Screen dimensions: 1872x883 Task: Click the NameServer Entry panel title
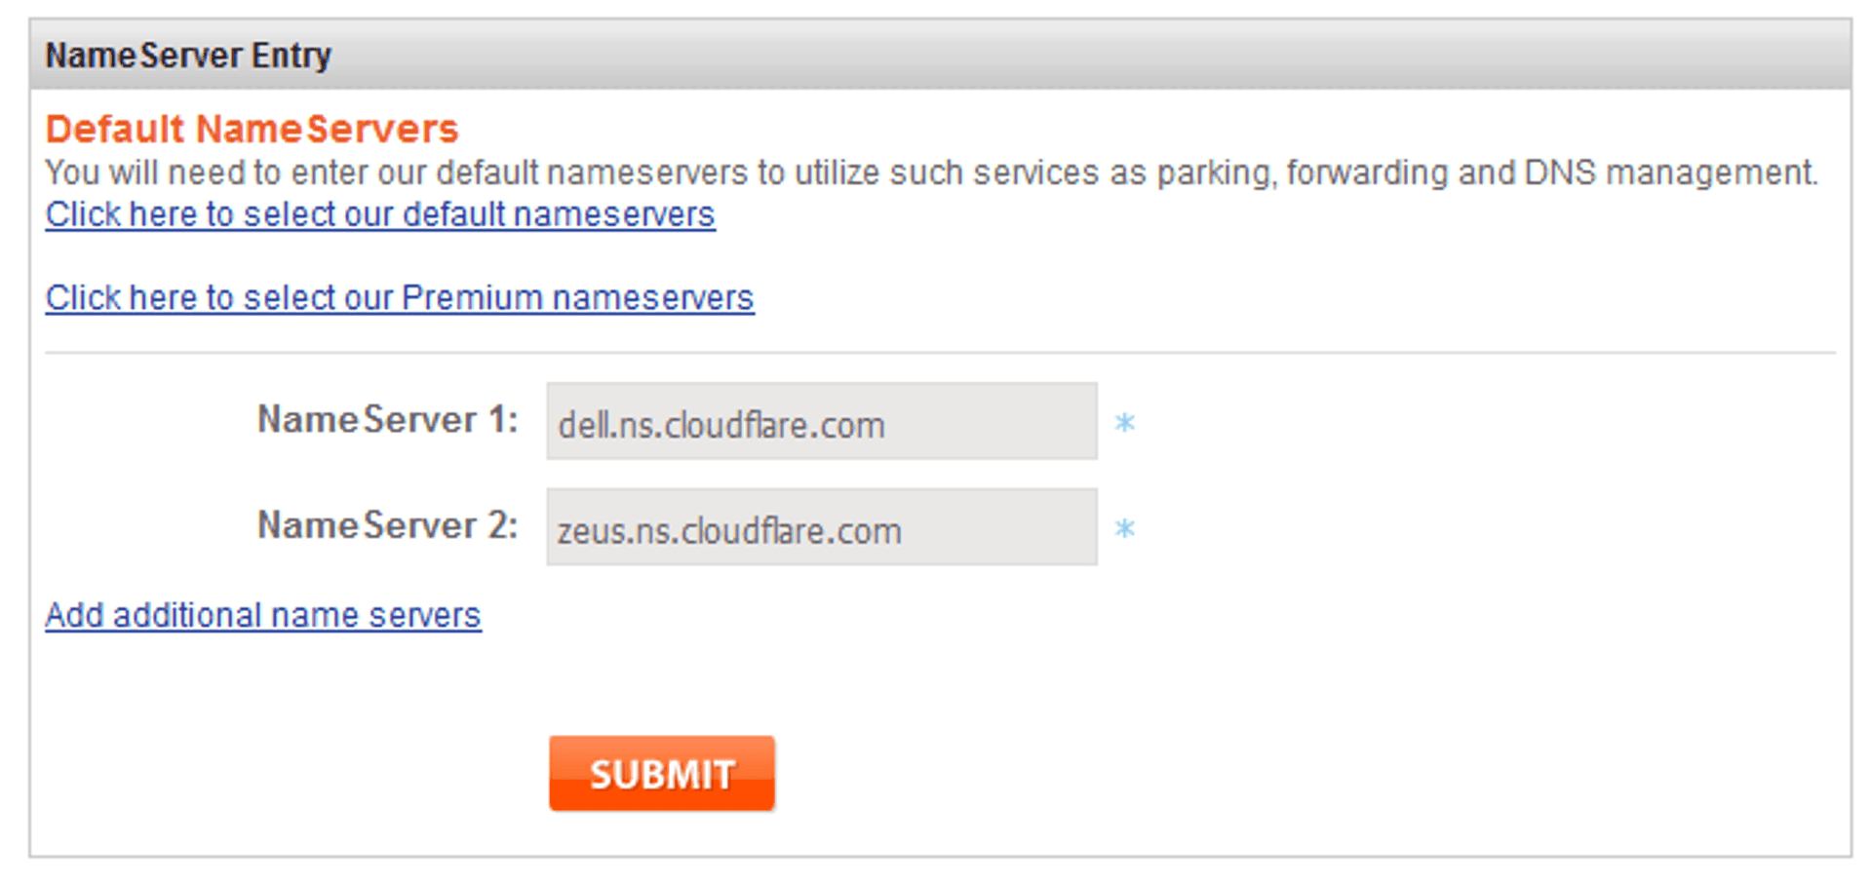coord(188,56)
